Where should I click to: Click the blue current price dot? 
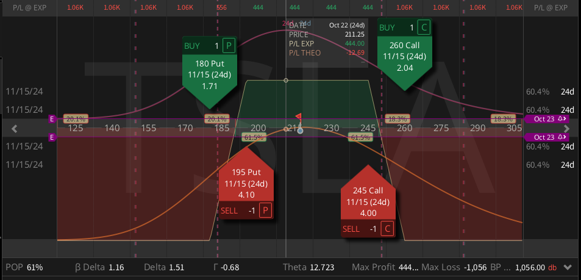point(300,131)
